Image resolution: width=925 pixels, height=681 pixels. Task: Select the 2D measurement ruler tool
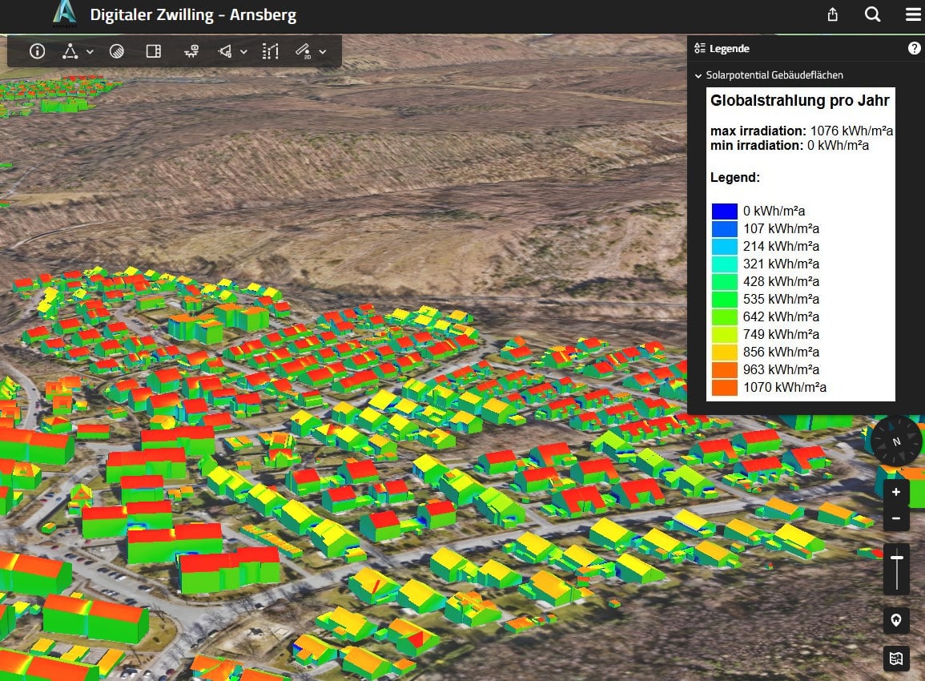coord(304,51)
